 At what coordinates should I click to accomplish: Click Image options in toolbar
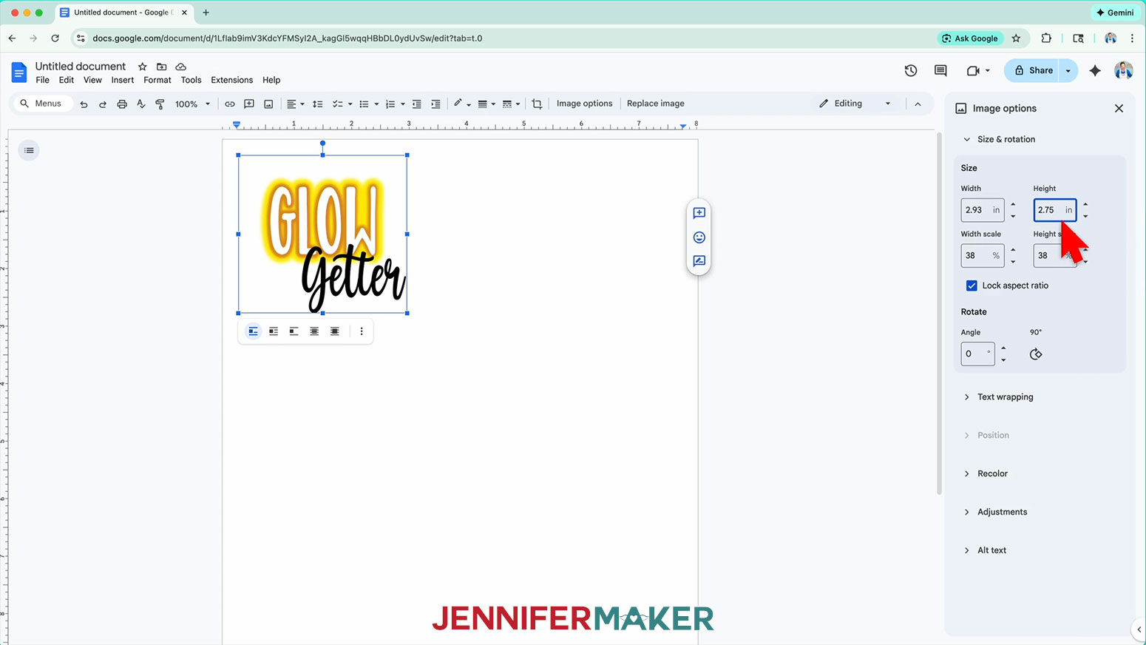584,104
